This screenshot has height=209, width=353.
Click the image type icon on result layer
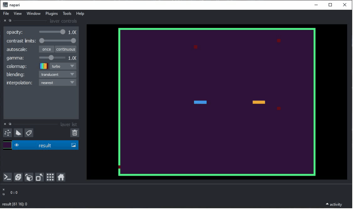(x=73, y=145)
